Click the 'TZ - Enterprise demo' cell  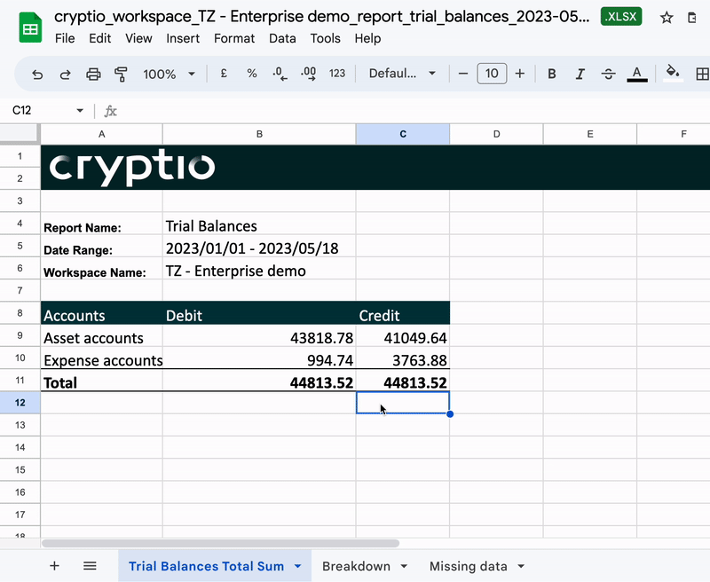tap(259, 268)
